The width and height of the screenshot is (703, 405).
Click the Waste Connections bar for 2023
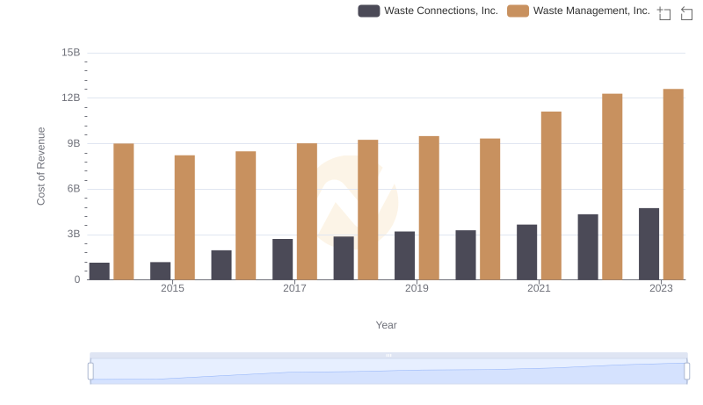pos(649,243)
